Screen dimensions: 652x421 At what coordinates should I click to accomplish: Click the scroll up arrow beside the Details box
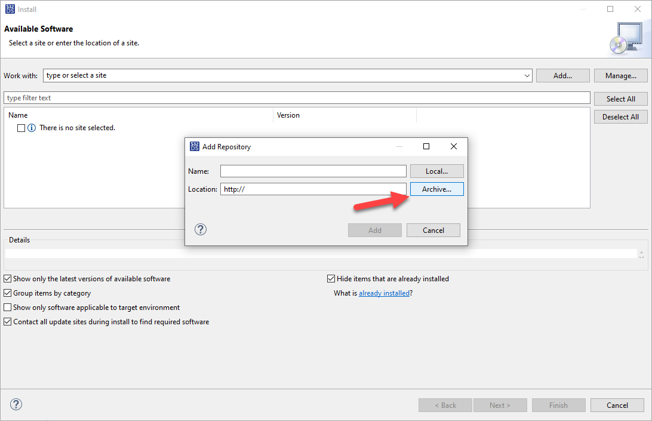[x=642, y=251]
